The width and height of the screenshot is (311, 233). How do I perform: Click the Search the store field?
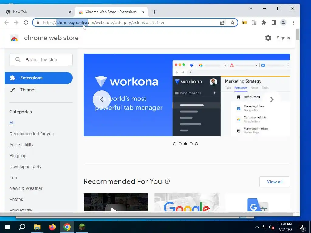41,60
